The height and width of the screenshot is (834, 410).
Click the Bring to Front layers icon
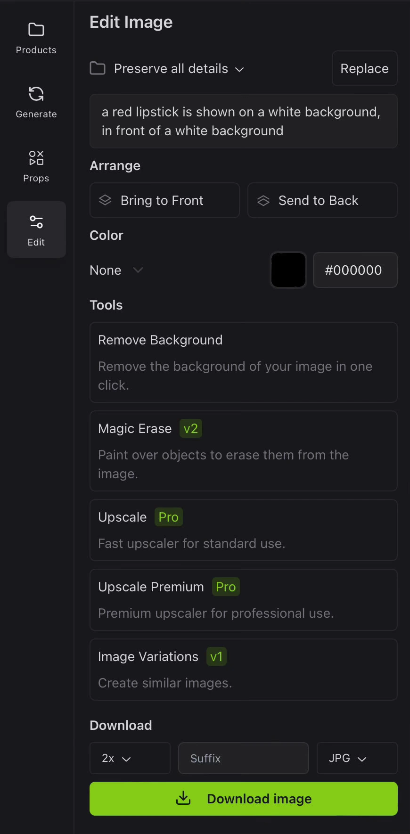point(105,200)
